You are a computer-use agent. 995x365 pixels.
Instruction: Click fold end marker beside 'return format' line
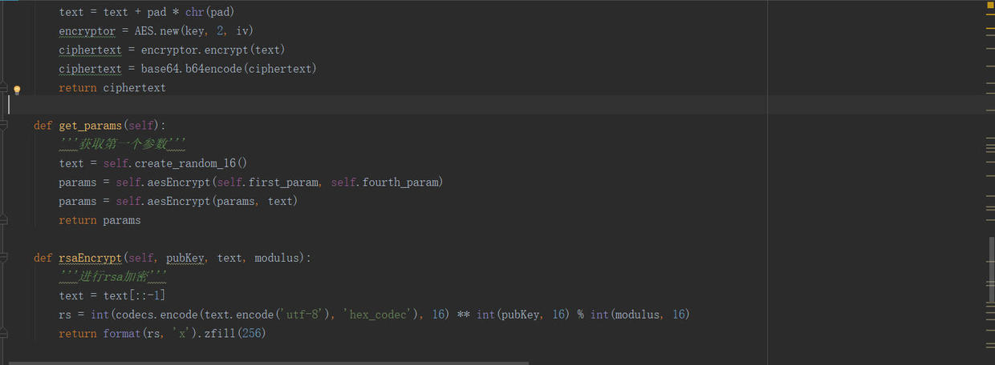(5, 333)
